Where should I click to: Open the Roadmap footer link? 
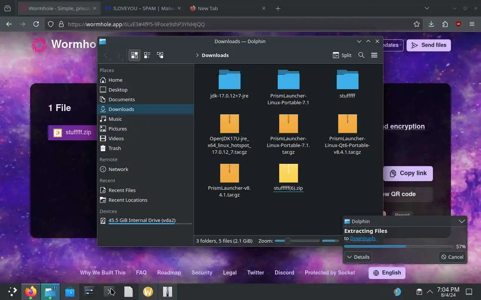pyautogui.click(x=169, y=273)
